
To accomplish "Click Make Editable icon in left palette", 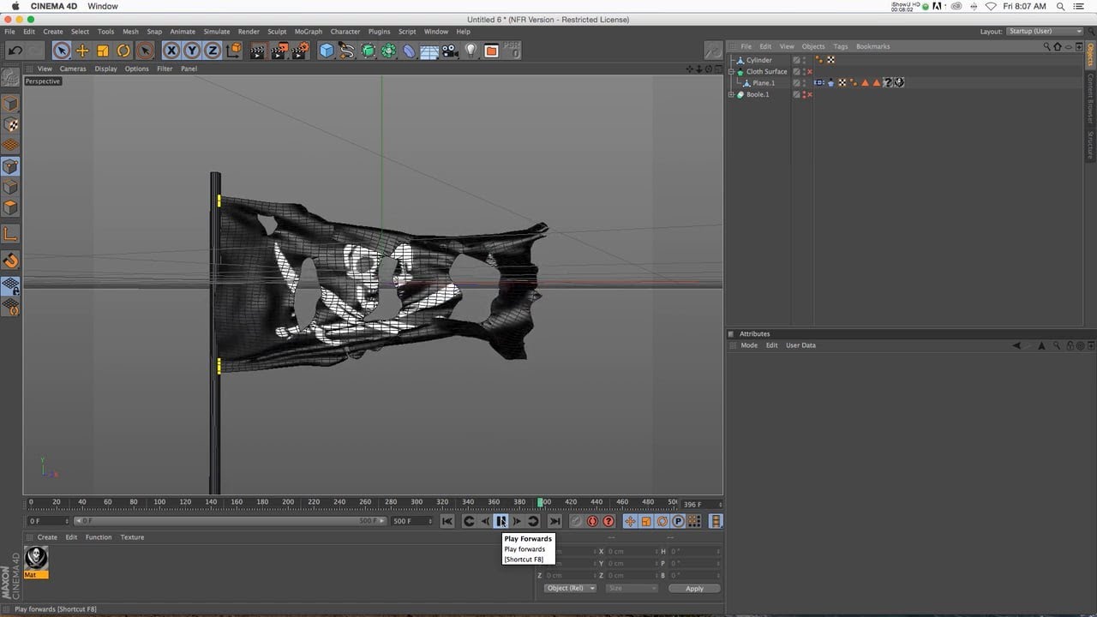I will [x=10, y=78].
